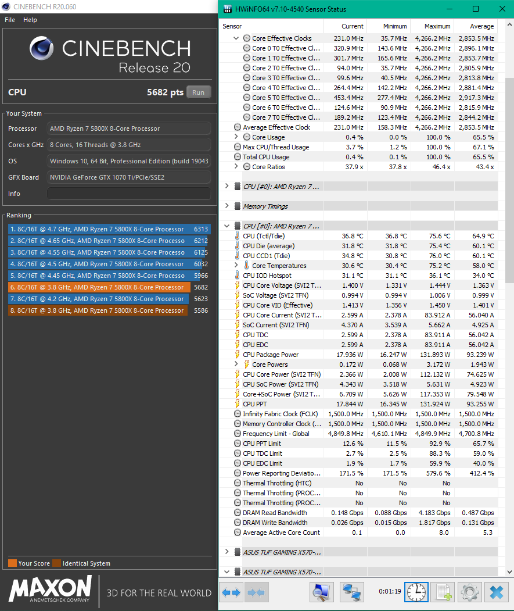
Task: Click the Infinity Fabric Clock sensor icon
Action: point(237,414)
